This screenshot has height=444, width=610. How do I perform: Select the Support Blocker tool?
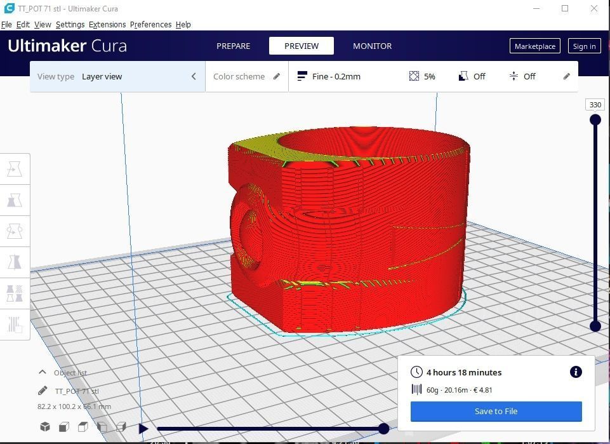pos(15,325)
